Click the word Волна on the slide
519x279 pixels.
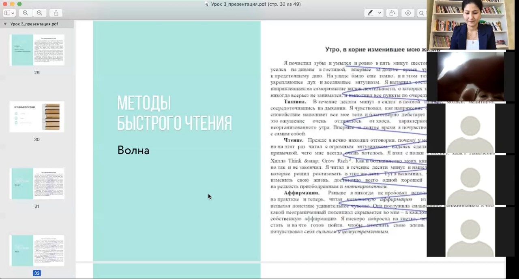pos(133,150)
